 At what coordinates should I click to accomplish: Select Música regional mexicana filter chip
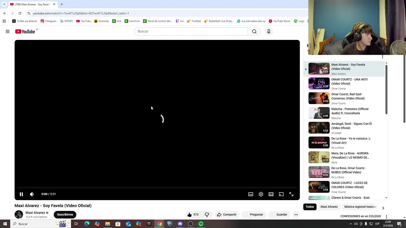click(x=360, y=207)
